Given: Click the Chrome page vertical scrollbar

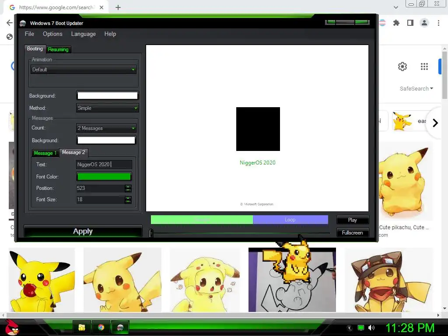Looking at the screenshot, I should tap(444, 75).
